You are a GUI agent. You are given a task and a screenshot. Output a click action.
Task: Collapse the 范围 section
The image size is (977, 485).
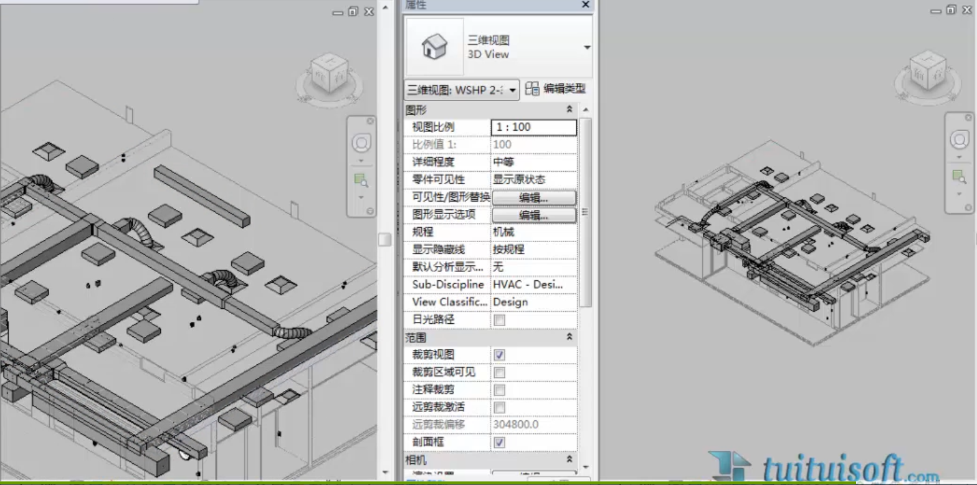coord(569,337)
